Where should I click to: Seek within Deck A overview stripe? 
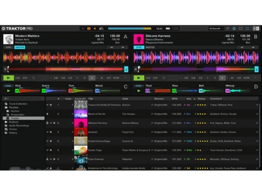click(66, 70)
